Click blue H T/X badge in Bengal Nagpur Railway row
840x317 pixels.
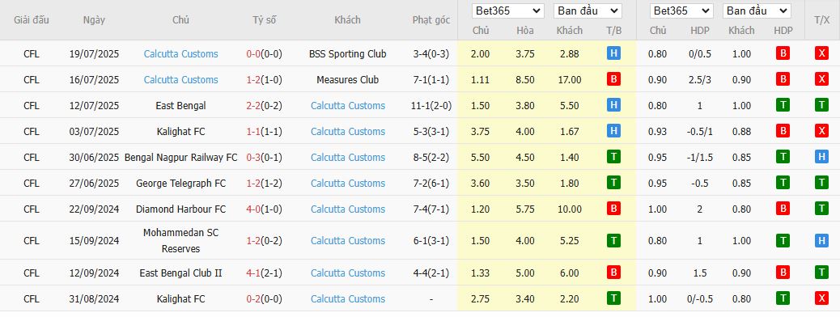(x=821, y=157)
